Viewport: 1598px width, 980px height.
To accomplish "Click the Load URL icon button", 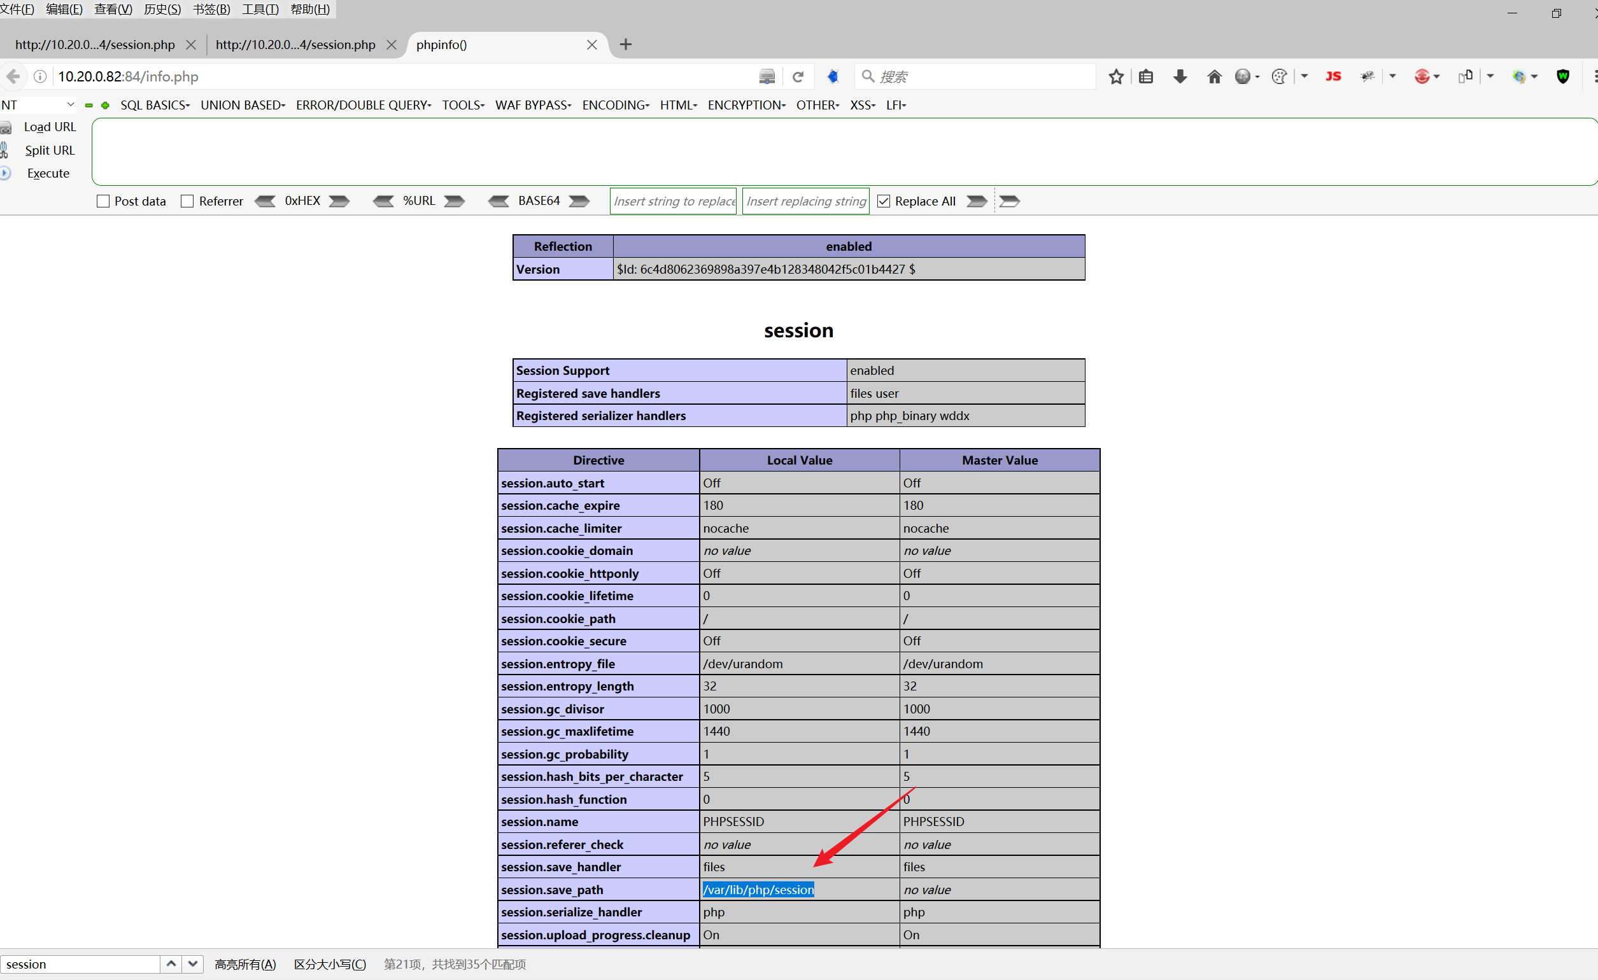I will (x=6, y=128).
